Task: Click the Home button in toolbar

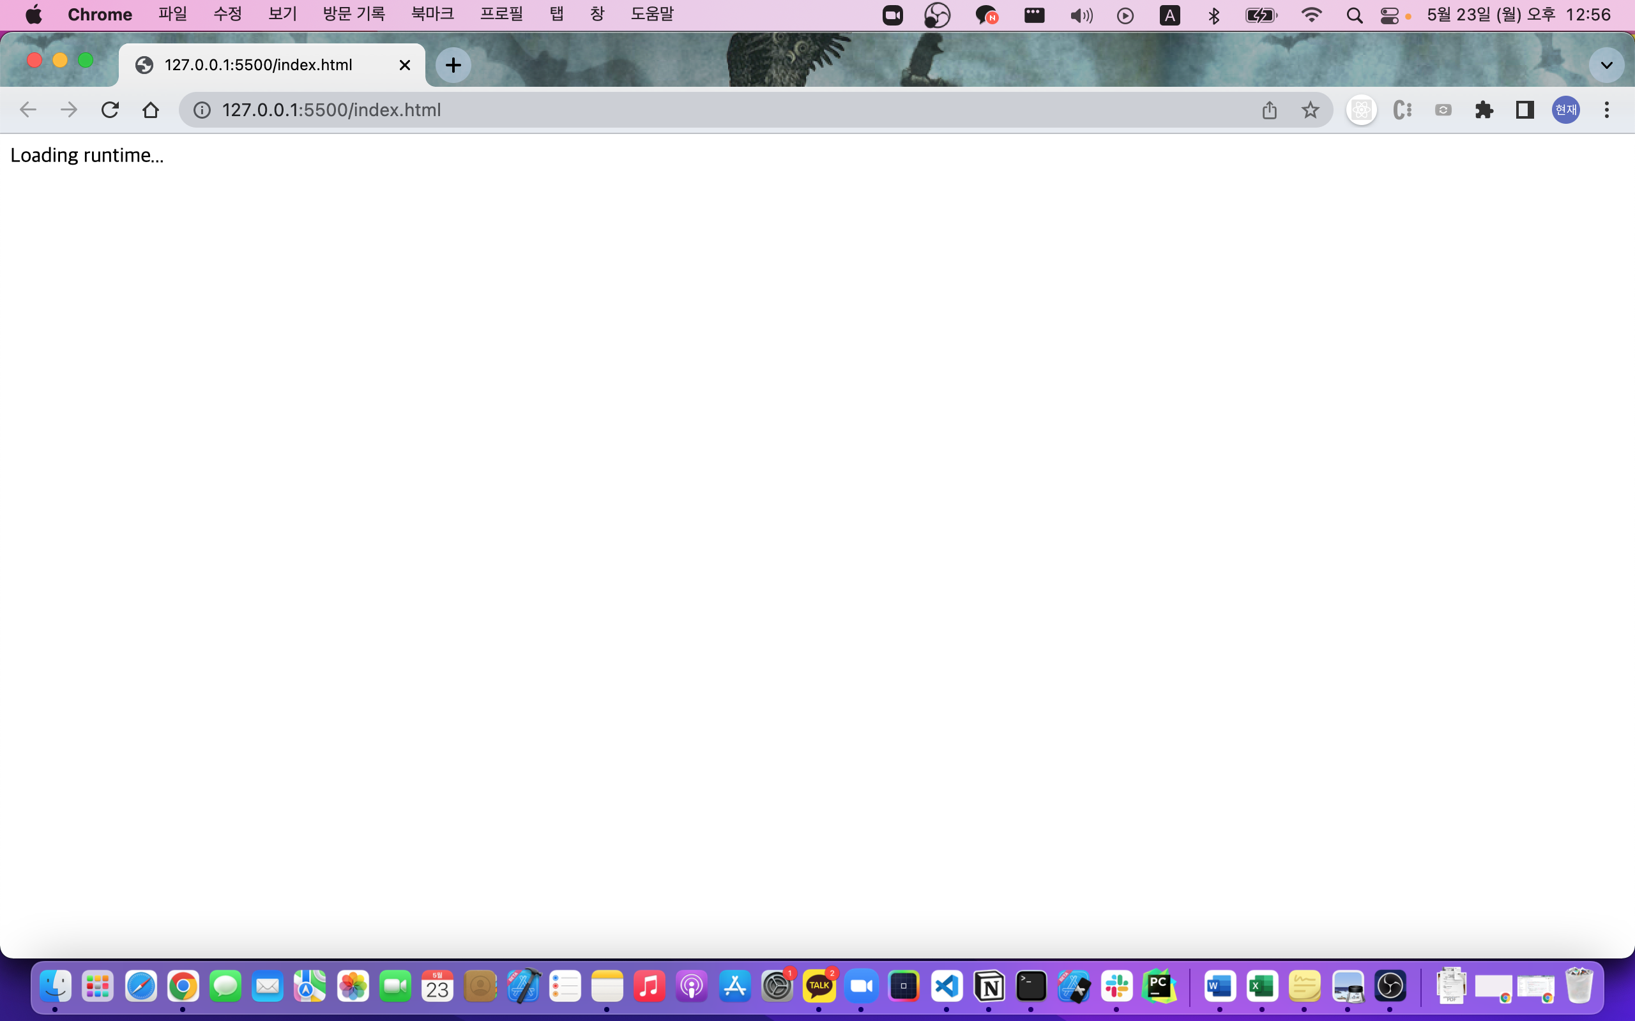Action: point(151,109)
